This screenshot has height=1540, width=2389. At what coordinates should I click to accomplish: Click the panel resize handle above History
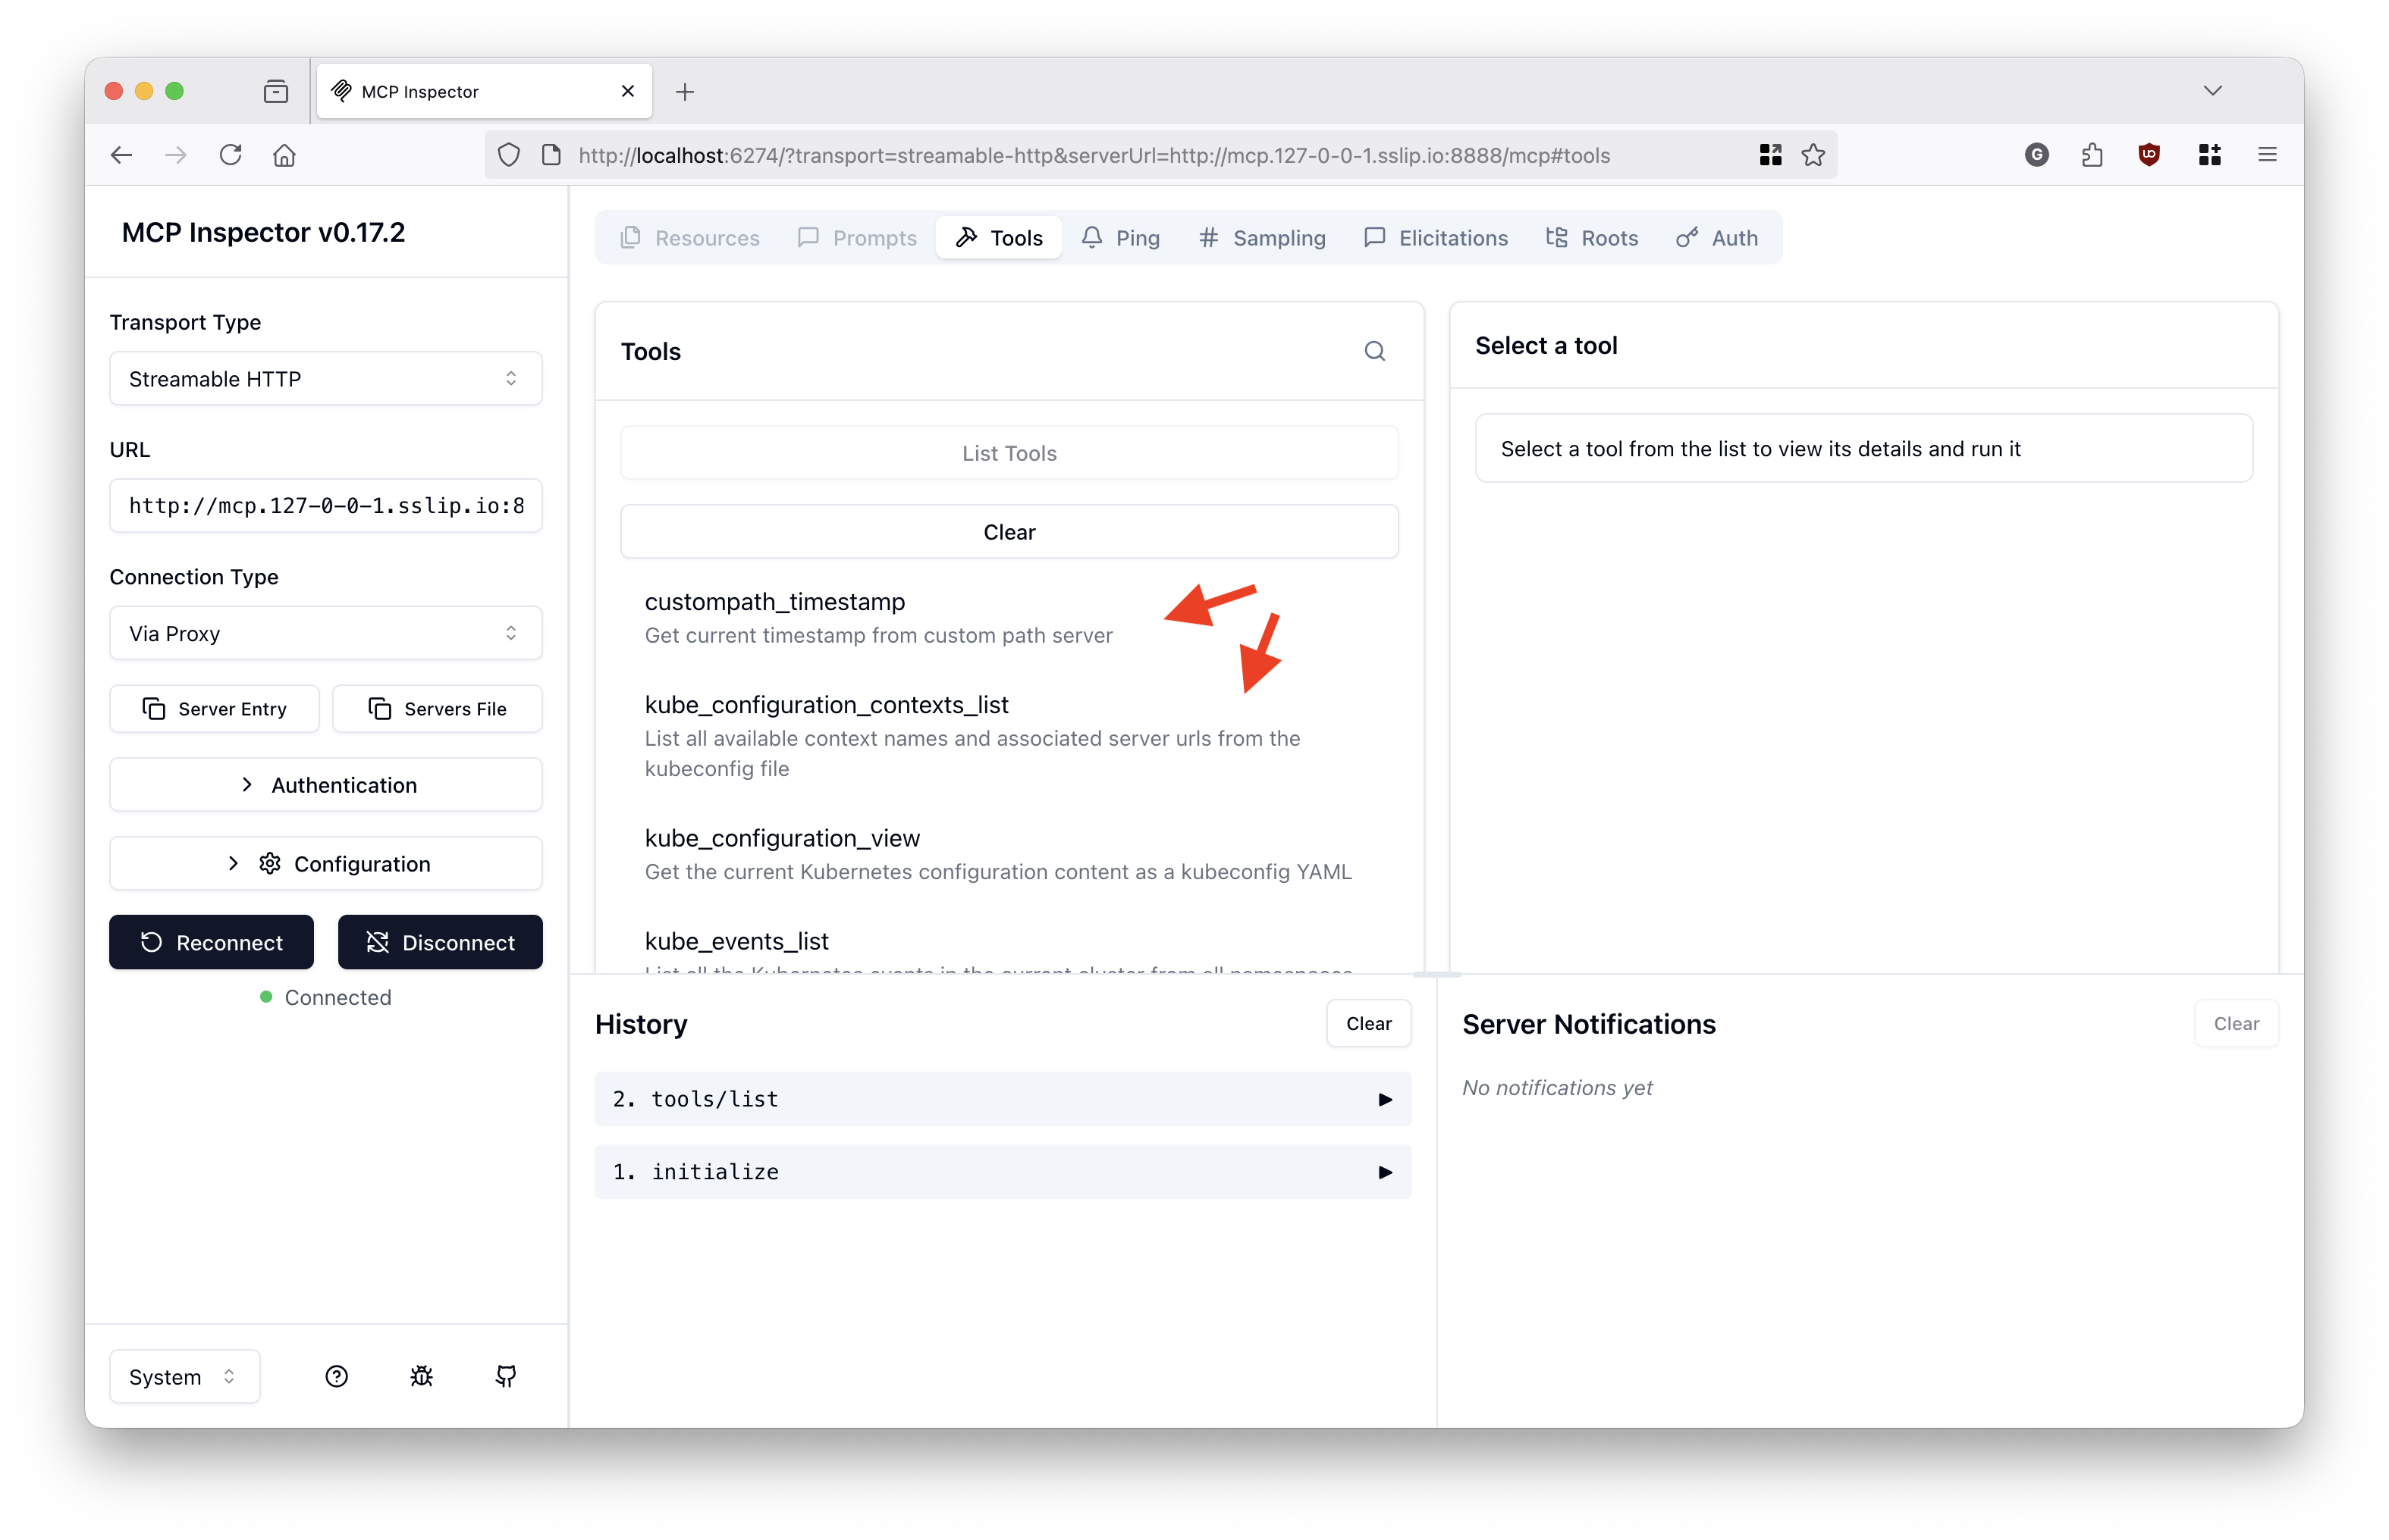(1436, 974)
